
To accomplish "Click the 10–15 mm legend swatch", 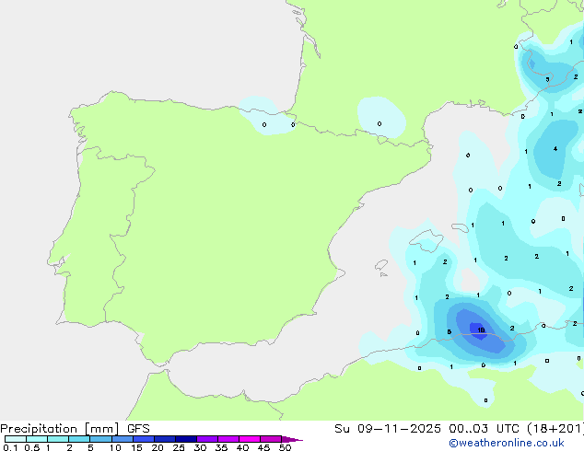I will pyautogui.click(x=123, y=439).
